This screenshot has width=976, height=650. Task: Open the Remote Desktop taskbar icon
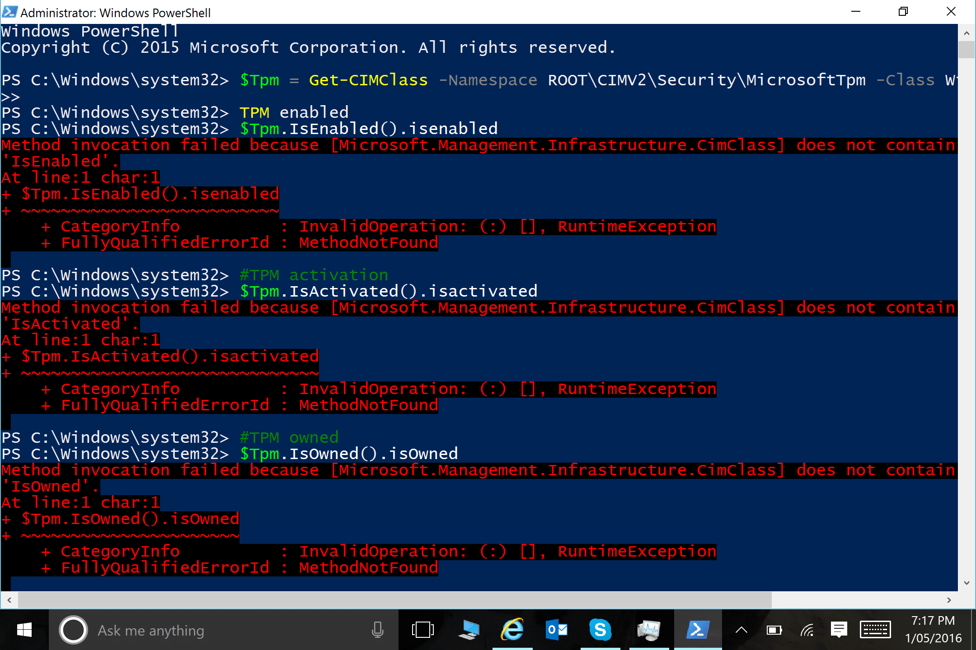click(x=469, y=630)
